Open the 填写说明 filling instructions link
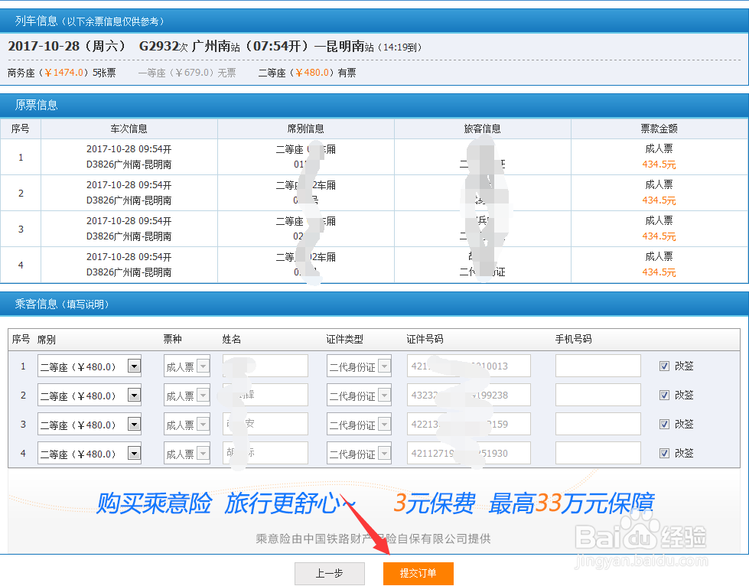 (x=86, y=304)
